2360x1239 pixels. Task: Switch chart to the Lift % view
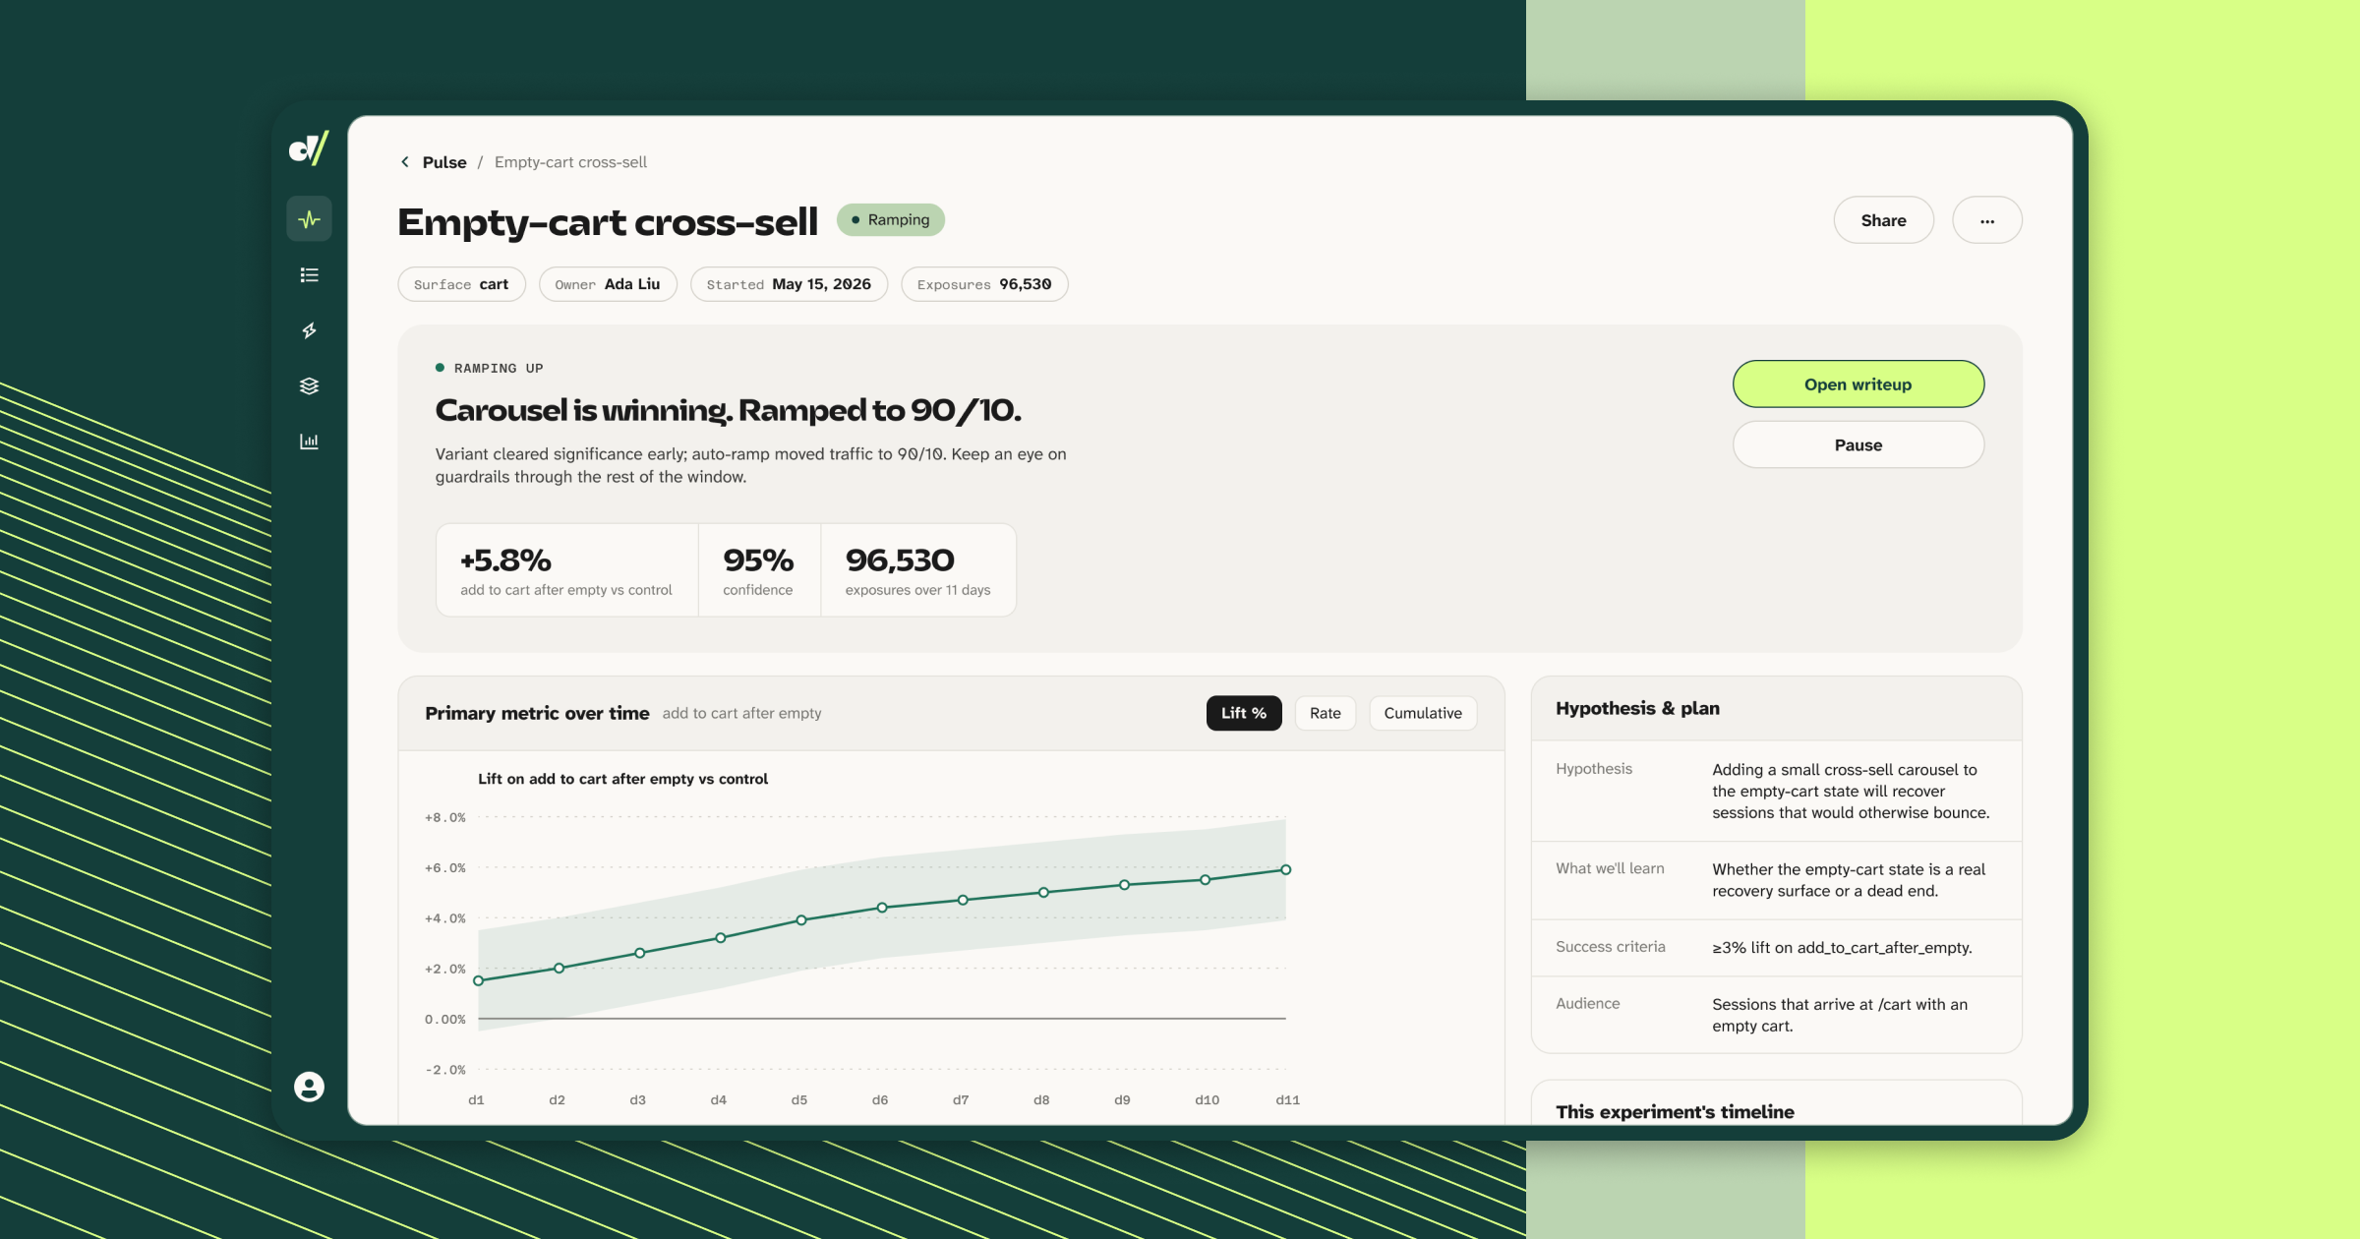click(1244, 713)
